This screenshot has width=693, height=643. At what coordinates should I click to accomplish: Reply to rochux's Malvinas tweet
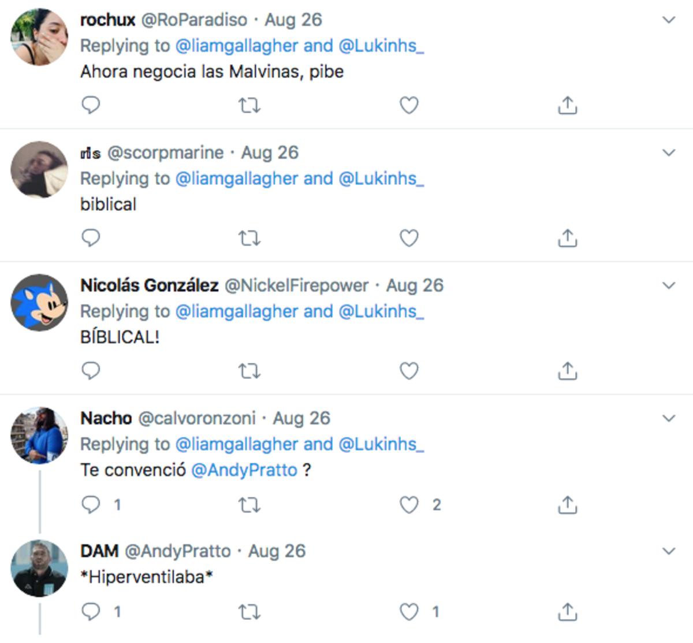coord(91,105)
